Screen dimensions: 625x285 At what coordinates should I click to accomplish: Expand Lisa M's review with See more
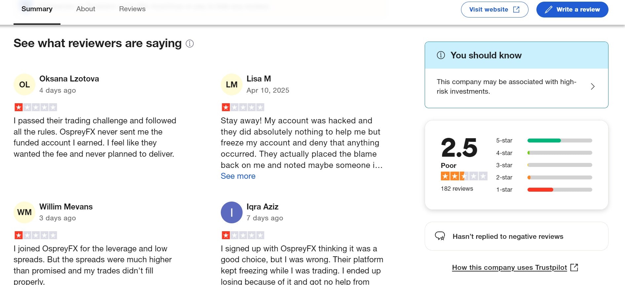pos(238,176)
